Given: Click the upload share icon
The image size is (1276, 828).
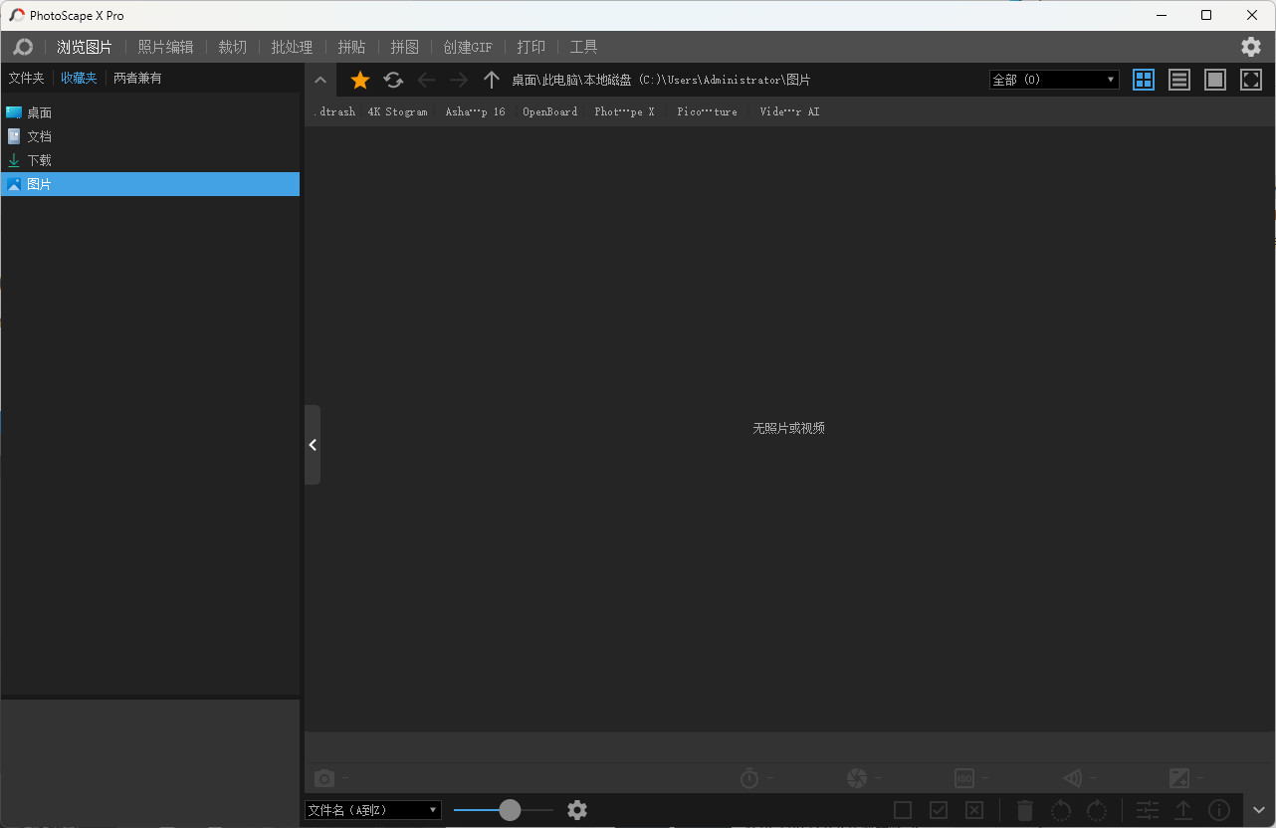Looking at the screenshot, I should (1183, 810).
